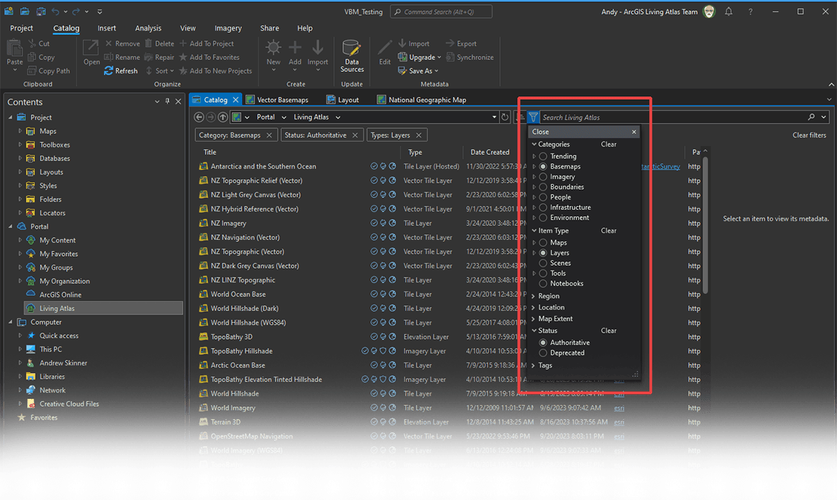Expand the Tags filter section
This screenshot has width=837, height=500.
pos(534,365)
